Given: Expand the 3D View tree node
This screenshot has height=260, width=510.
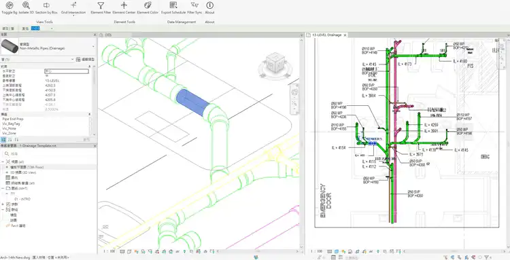Looking at the screenshot, I should click(x=7, y=172).
